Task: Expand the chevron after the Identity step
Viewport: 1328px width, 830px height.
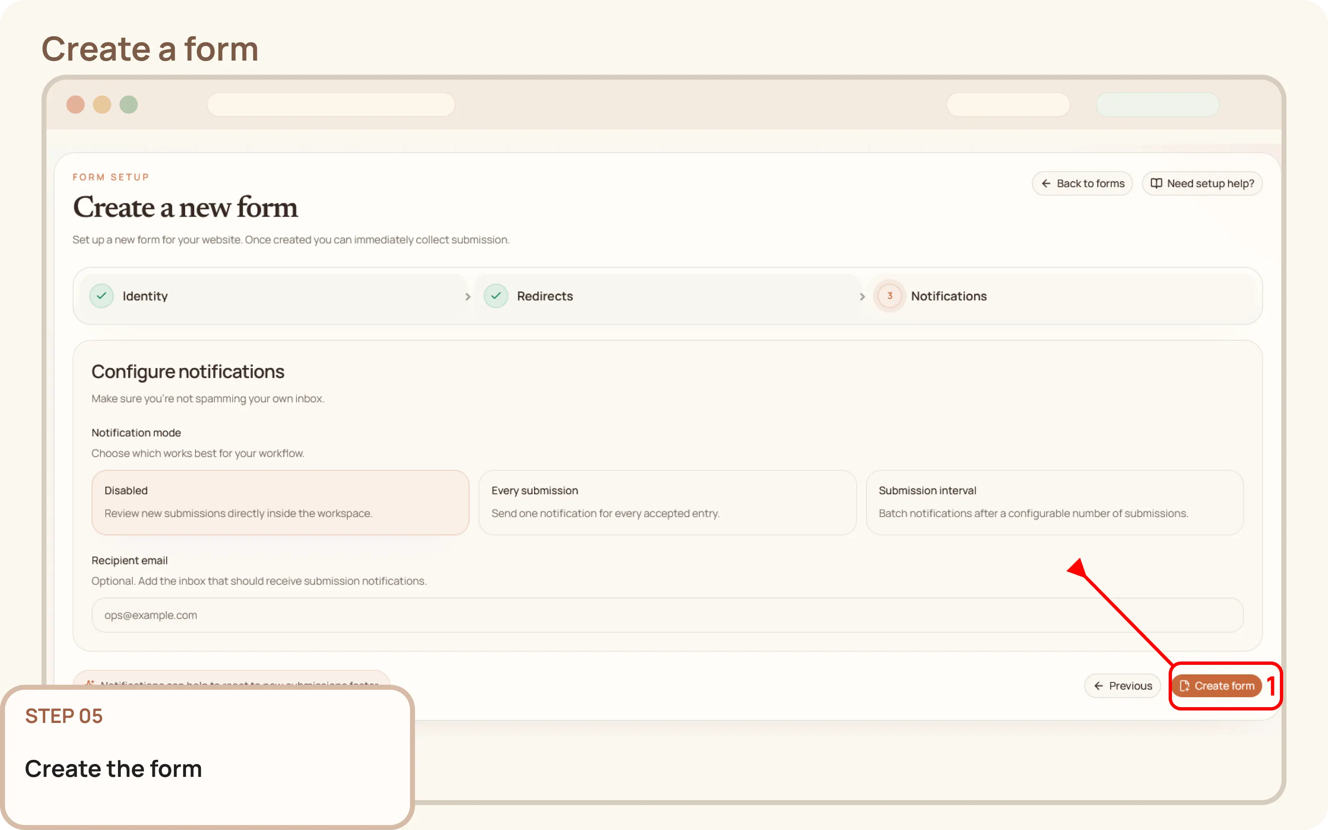Action: (468, 296)
